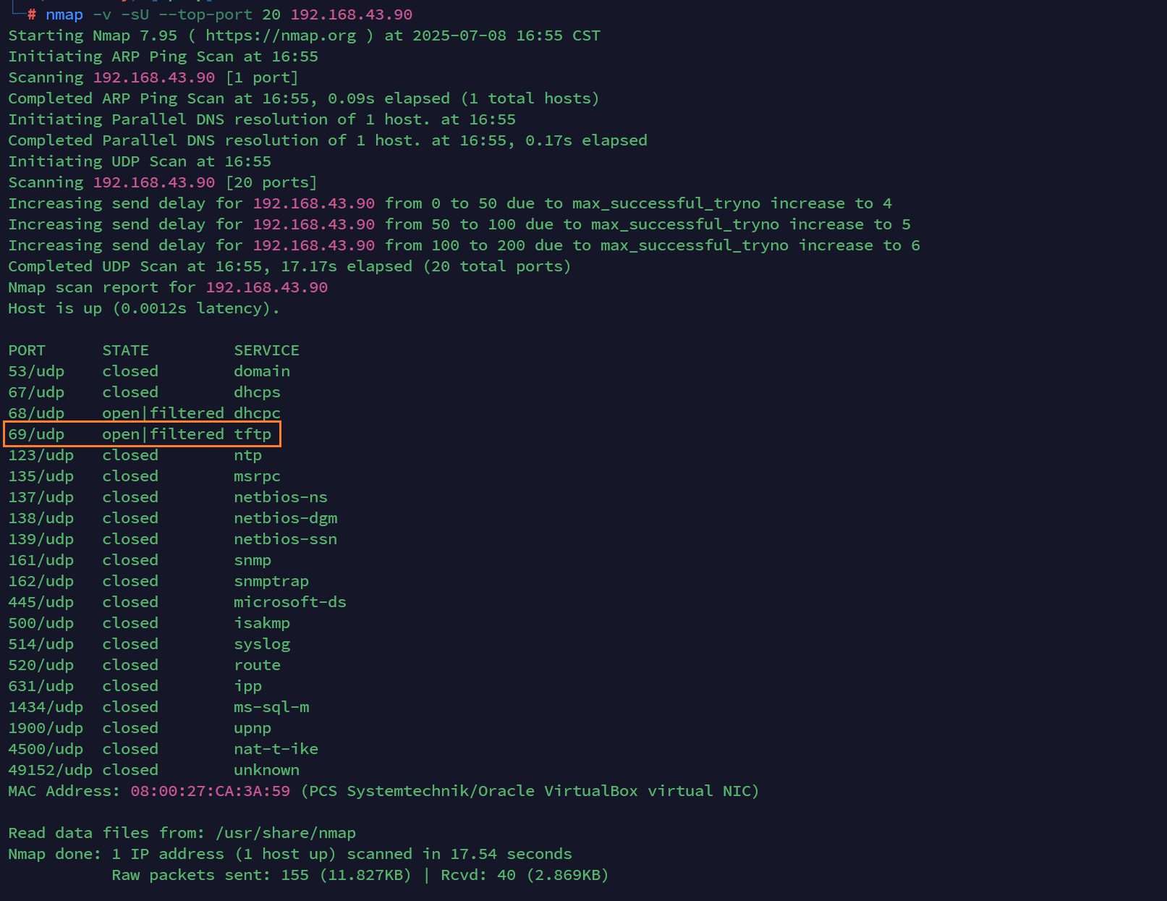This screenshot has width=1167, height=901.
Task: Click the 53/udp port entry
Action: tap(36, 371)
